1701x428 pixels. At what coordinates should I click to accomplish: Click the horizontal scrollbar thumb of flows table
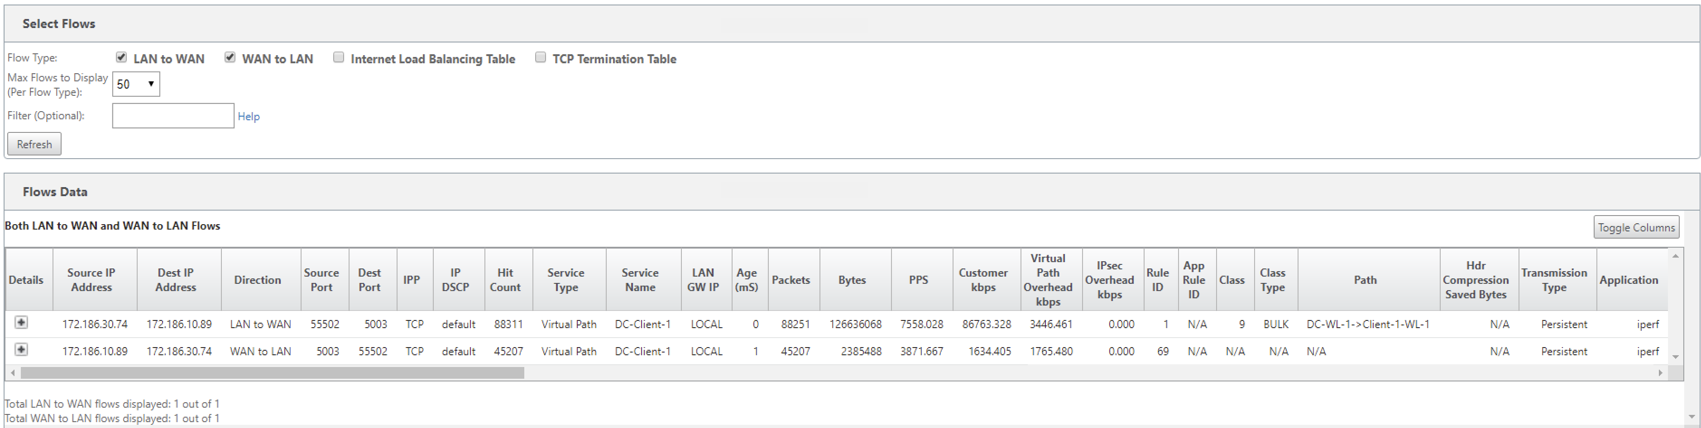point(272,373)
